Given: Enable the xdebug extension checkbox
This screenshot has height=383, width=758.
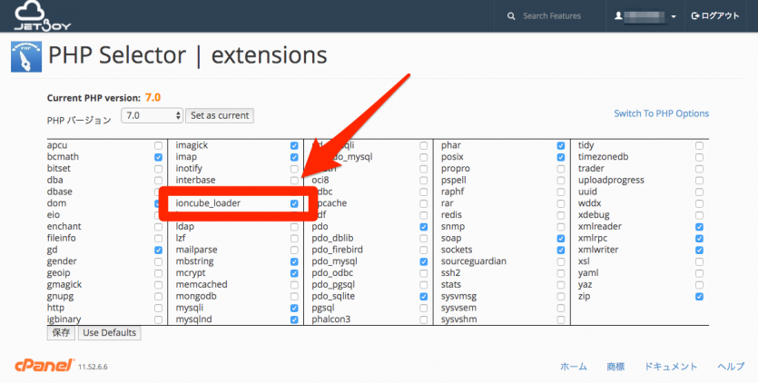Looking at the screenshot, I should 699,215.
